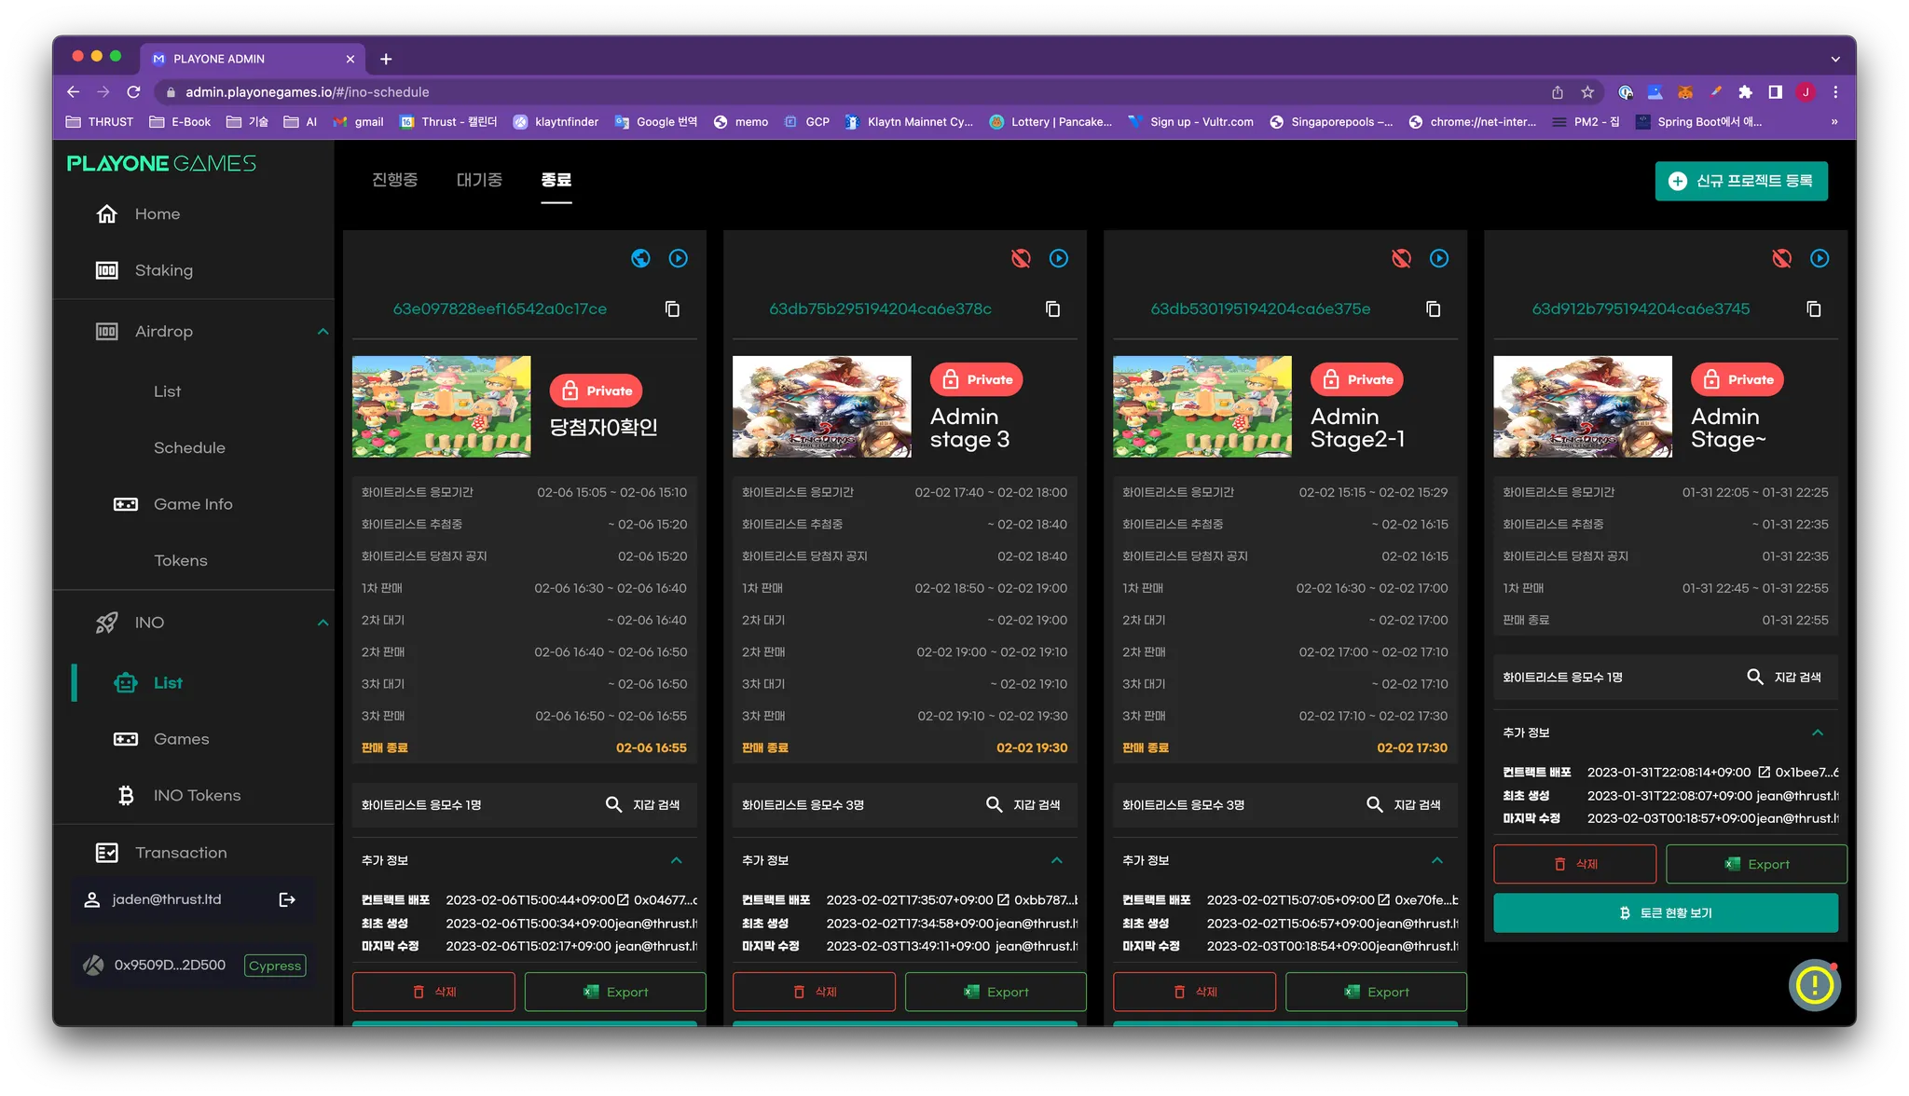The height and width of the screenshot is (1096, 1909).
Task: Click logout icon next to jaden@thrust.ltd
Action: click(287, 899)
